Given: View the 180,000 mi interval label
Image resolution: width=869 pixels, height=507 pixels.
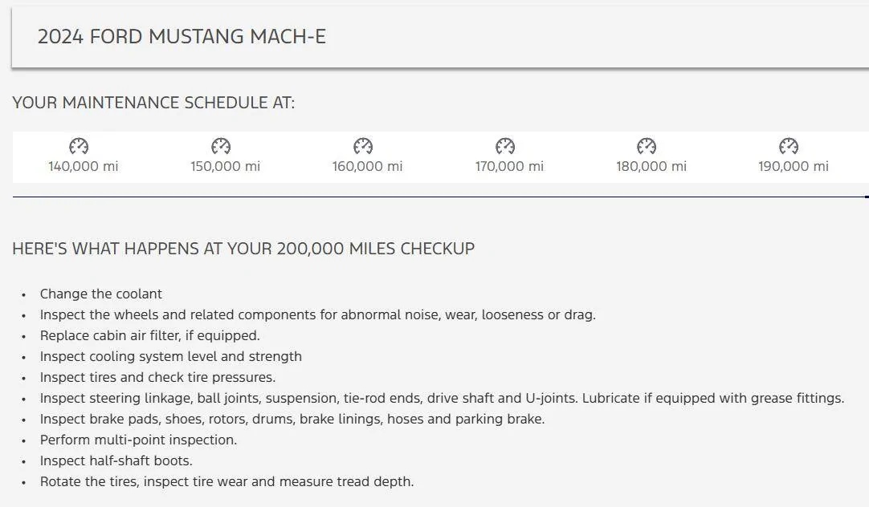Looking at the screenshot, I should [651, 166].
